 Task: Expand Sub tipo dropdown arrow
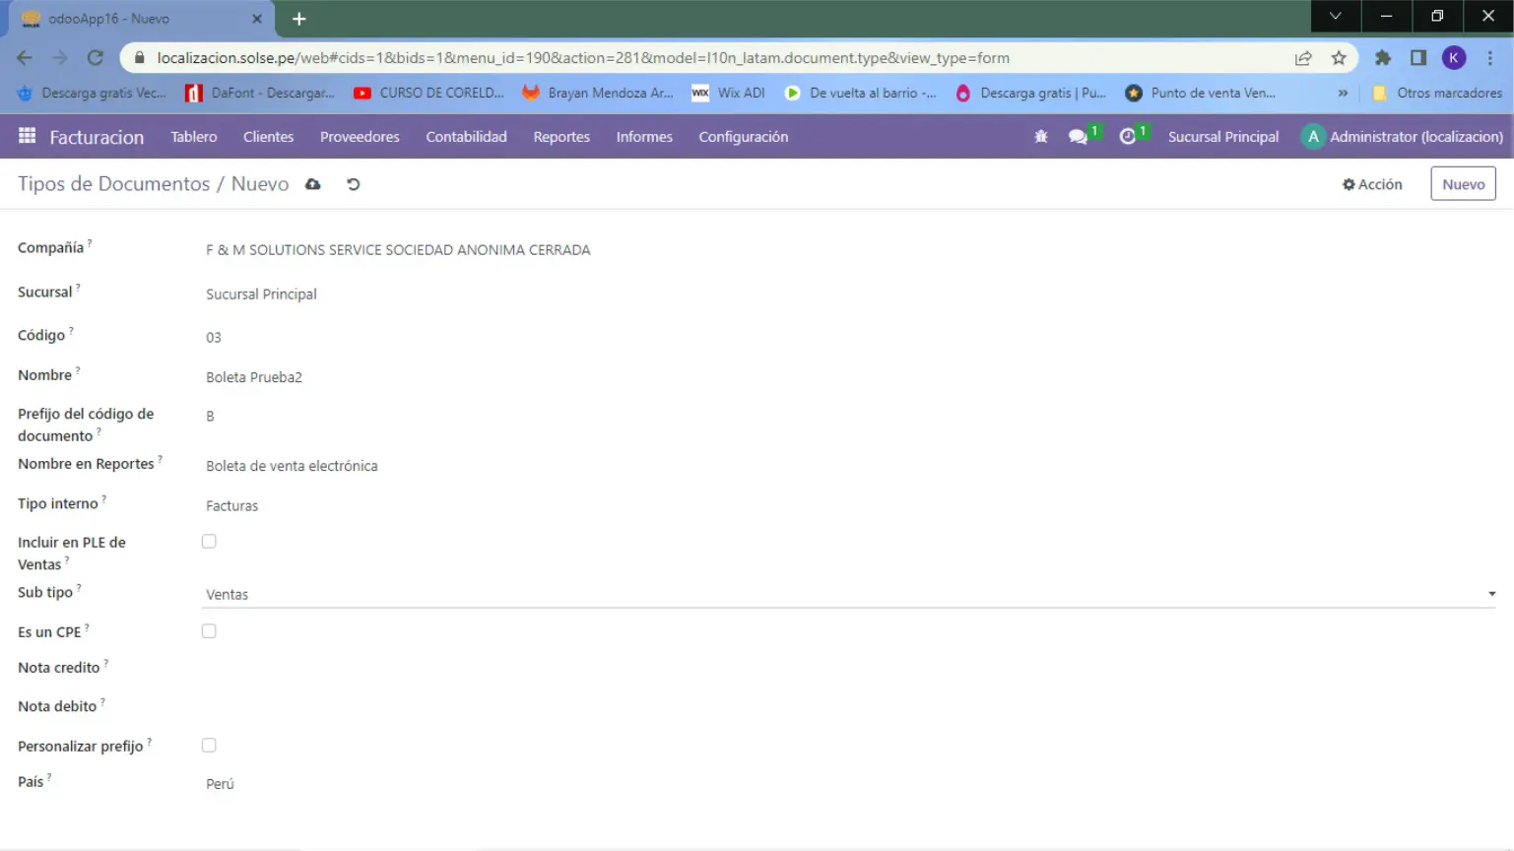(1491, 594)
